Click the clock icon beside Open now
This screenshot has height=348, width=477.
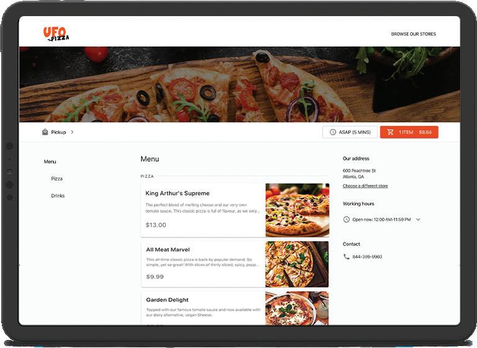point(346,220)
